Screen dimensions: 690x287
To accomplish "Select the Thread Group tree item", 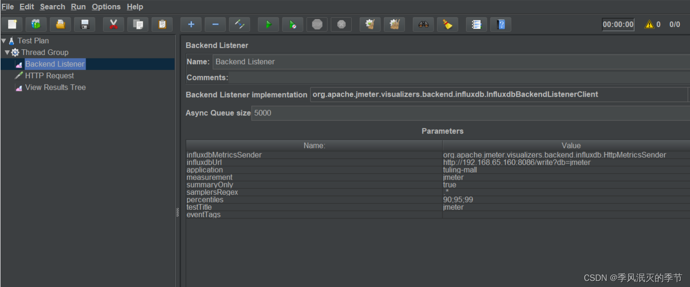I will pos(45,53).
